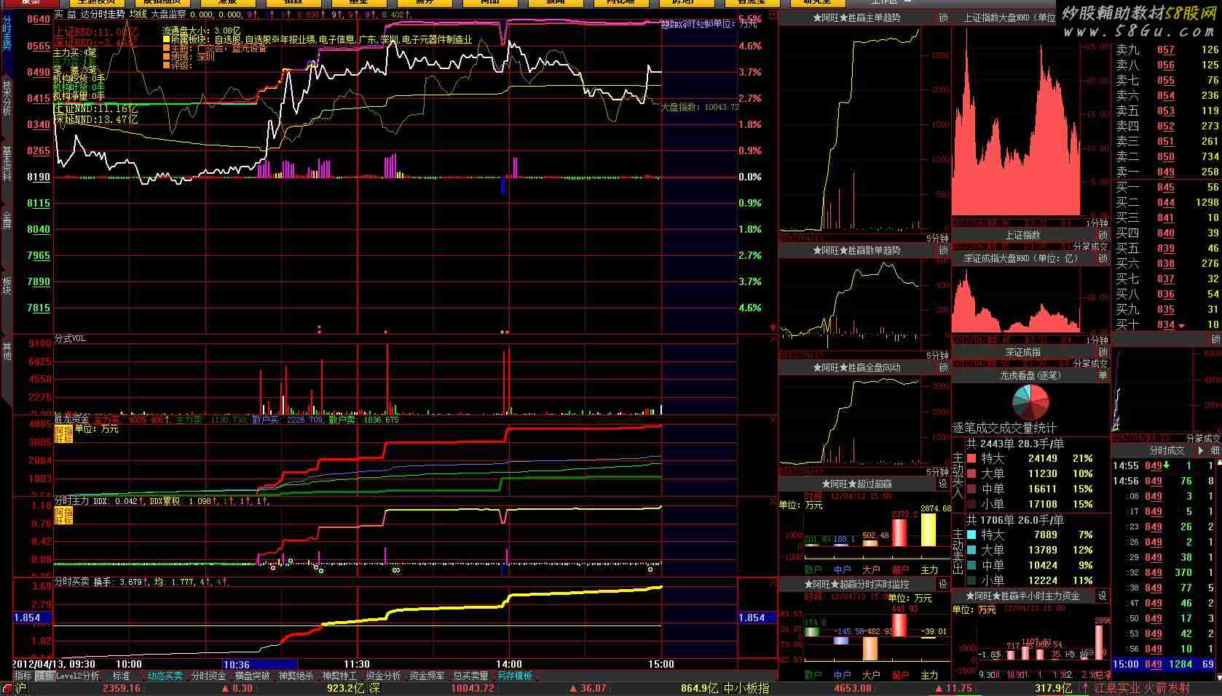Close the 胜龙资金 indicator sub-panel
This screenshot has width=1222, height=696.
[x=772, y=420]
